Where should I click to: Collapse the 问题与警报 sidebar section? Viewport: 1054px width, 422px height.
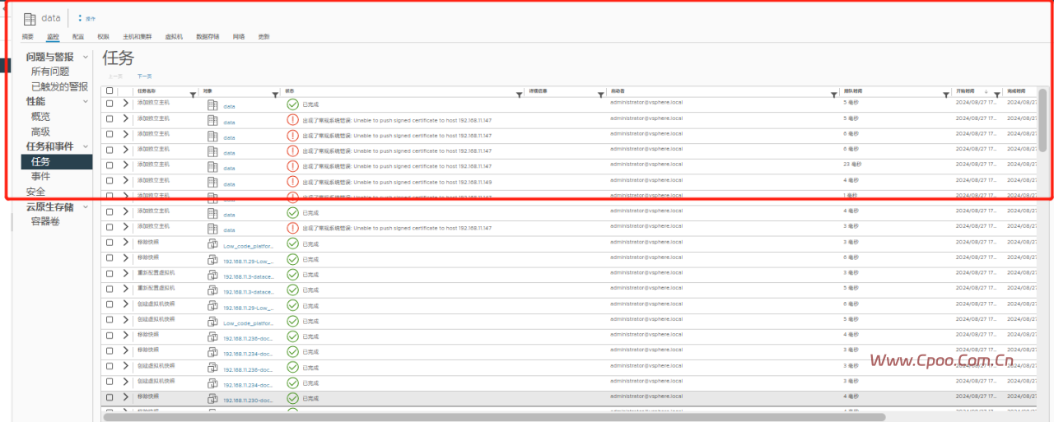86,57
